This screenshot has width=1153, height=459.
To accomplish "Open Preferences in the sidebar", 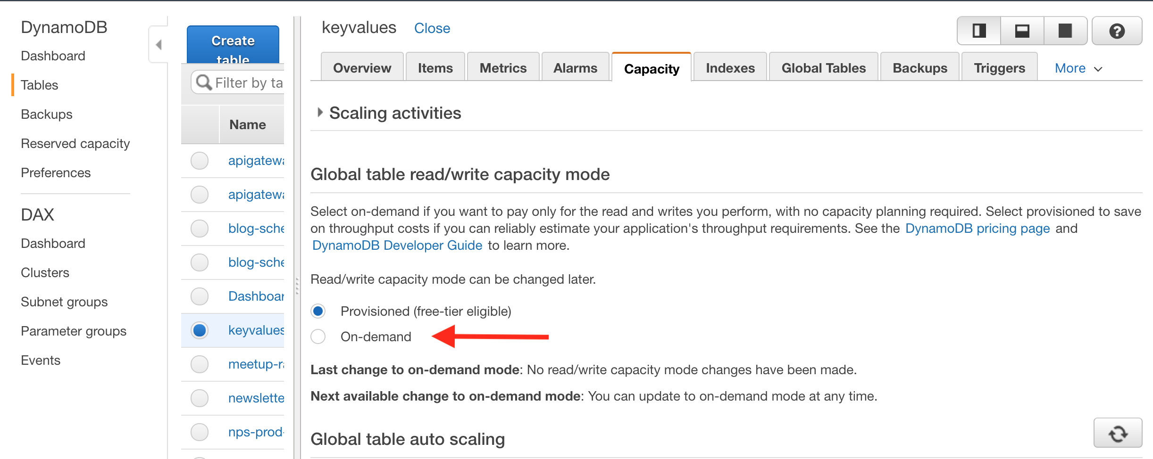I will (x=56, y=172).
